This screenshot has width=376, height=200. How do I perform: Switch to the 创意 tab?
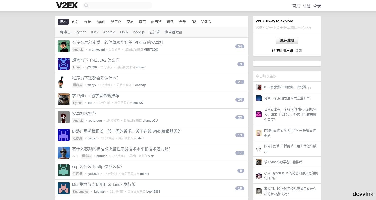[75, 22]
